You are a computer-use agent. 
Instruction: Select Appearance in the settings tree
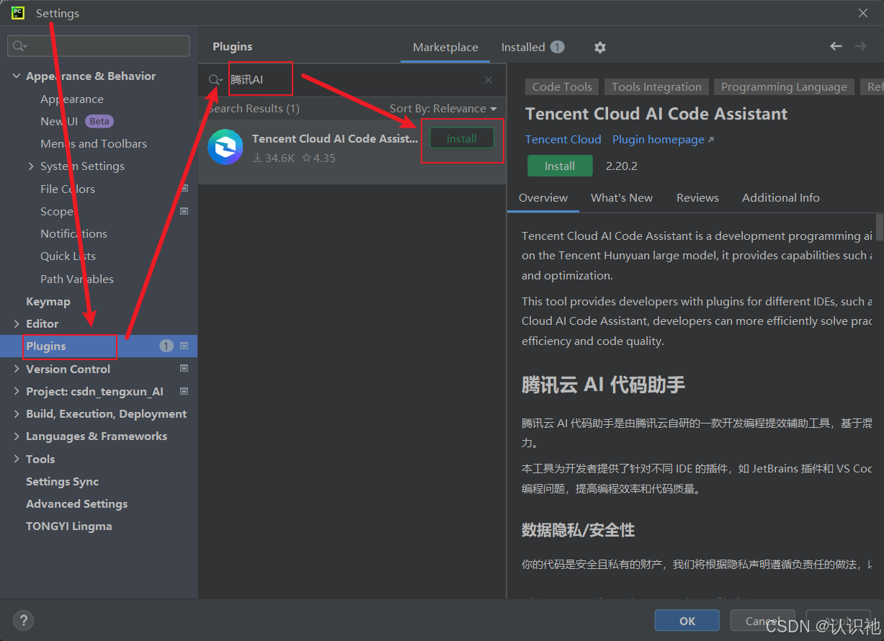[x=72, y=99]
